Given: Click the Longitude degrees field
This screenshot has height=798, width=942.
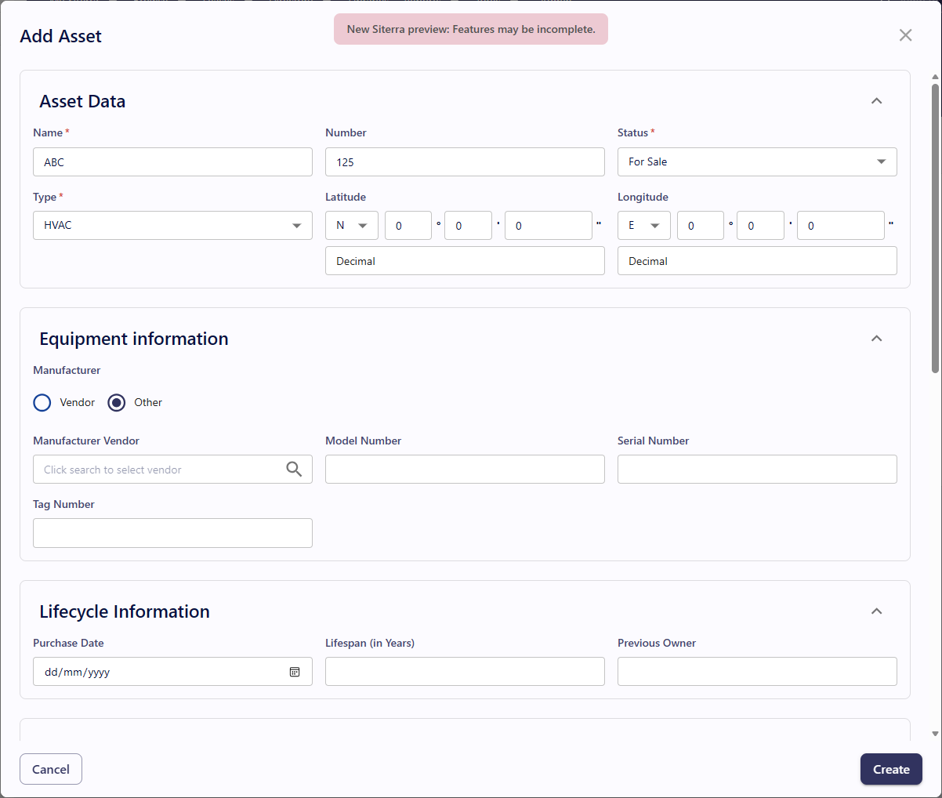Looking at the screenshot, I should tap(701, 225).
